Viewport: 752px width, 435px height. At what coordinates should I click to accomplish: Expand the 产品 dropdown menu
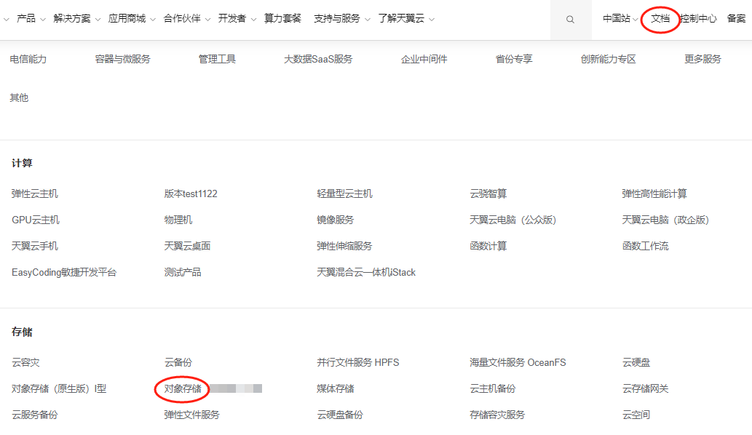click(31, 19)
